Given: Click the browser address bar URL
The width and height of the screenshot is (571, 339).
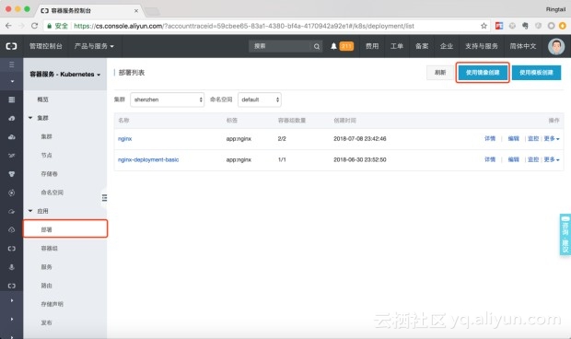Looking at the screenshot, I should pyautogui.click(x=244, y=26).
